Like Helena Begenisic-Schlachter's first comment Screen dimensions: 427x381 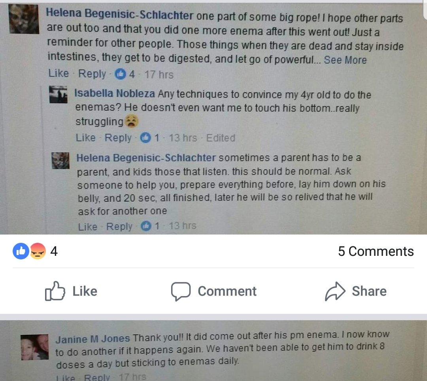tap(59, 73)
